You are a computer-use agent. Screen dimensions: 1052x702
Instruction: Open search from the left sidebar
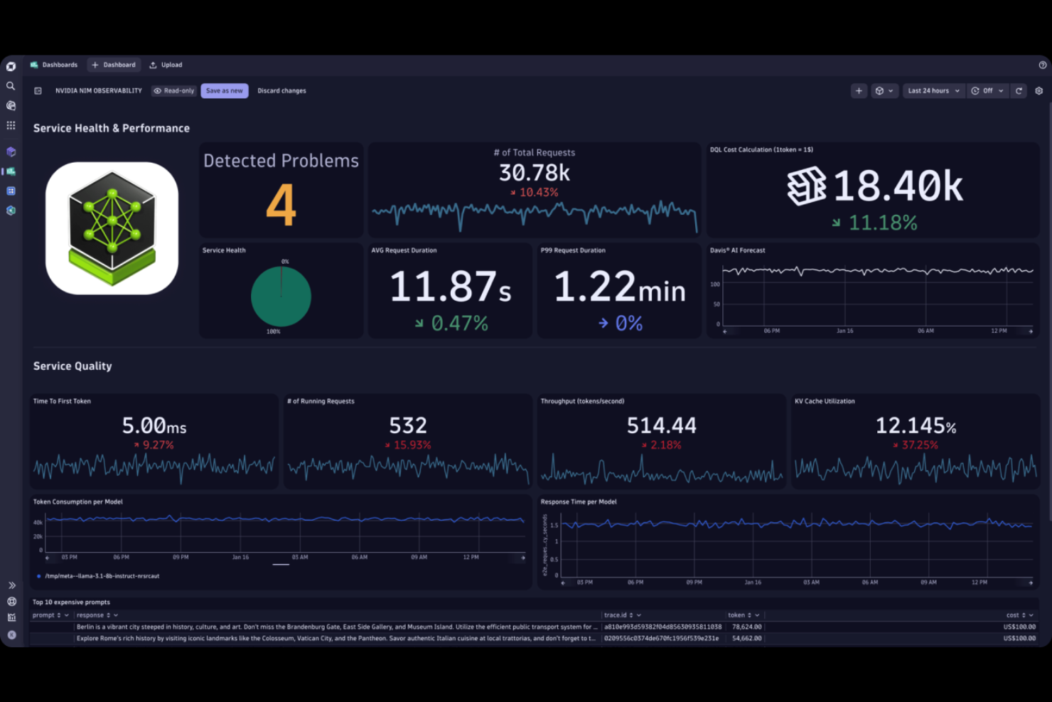pos(11,86)
